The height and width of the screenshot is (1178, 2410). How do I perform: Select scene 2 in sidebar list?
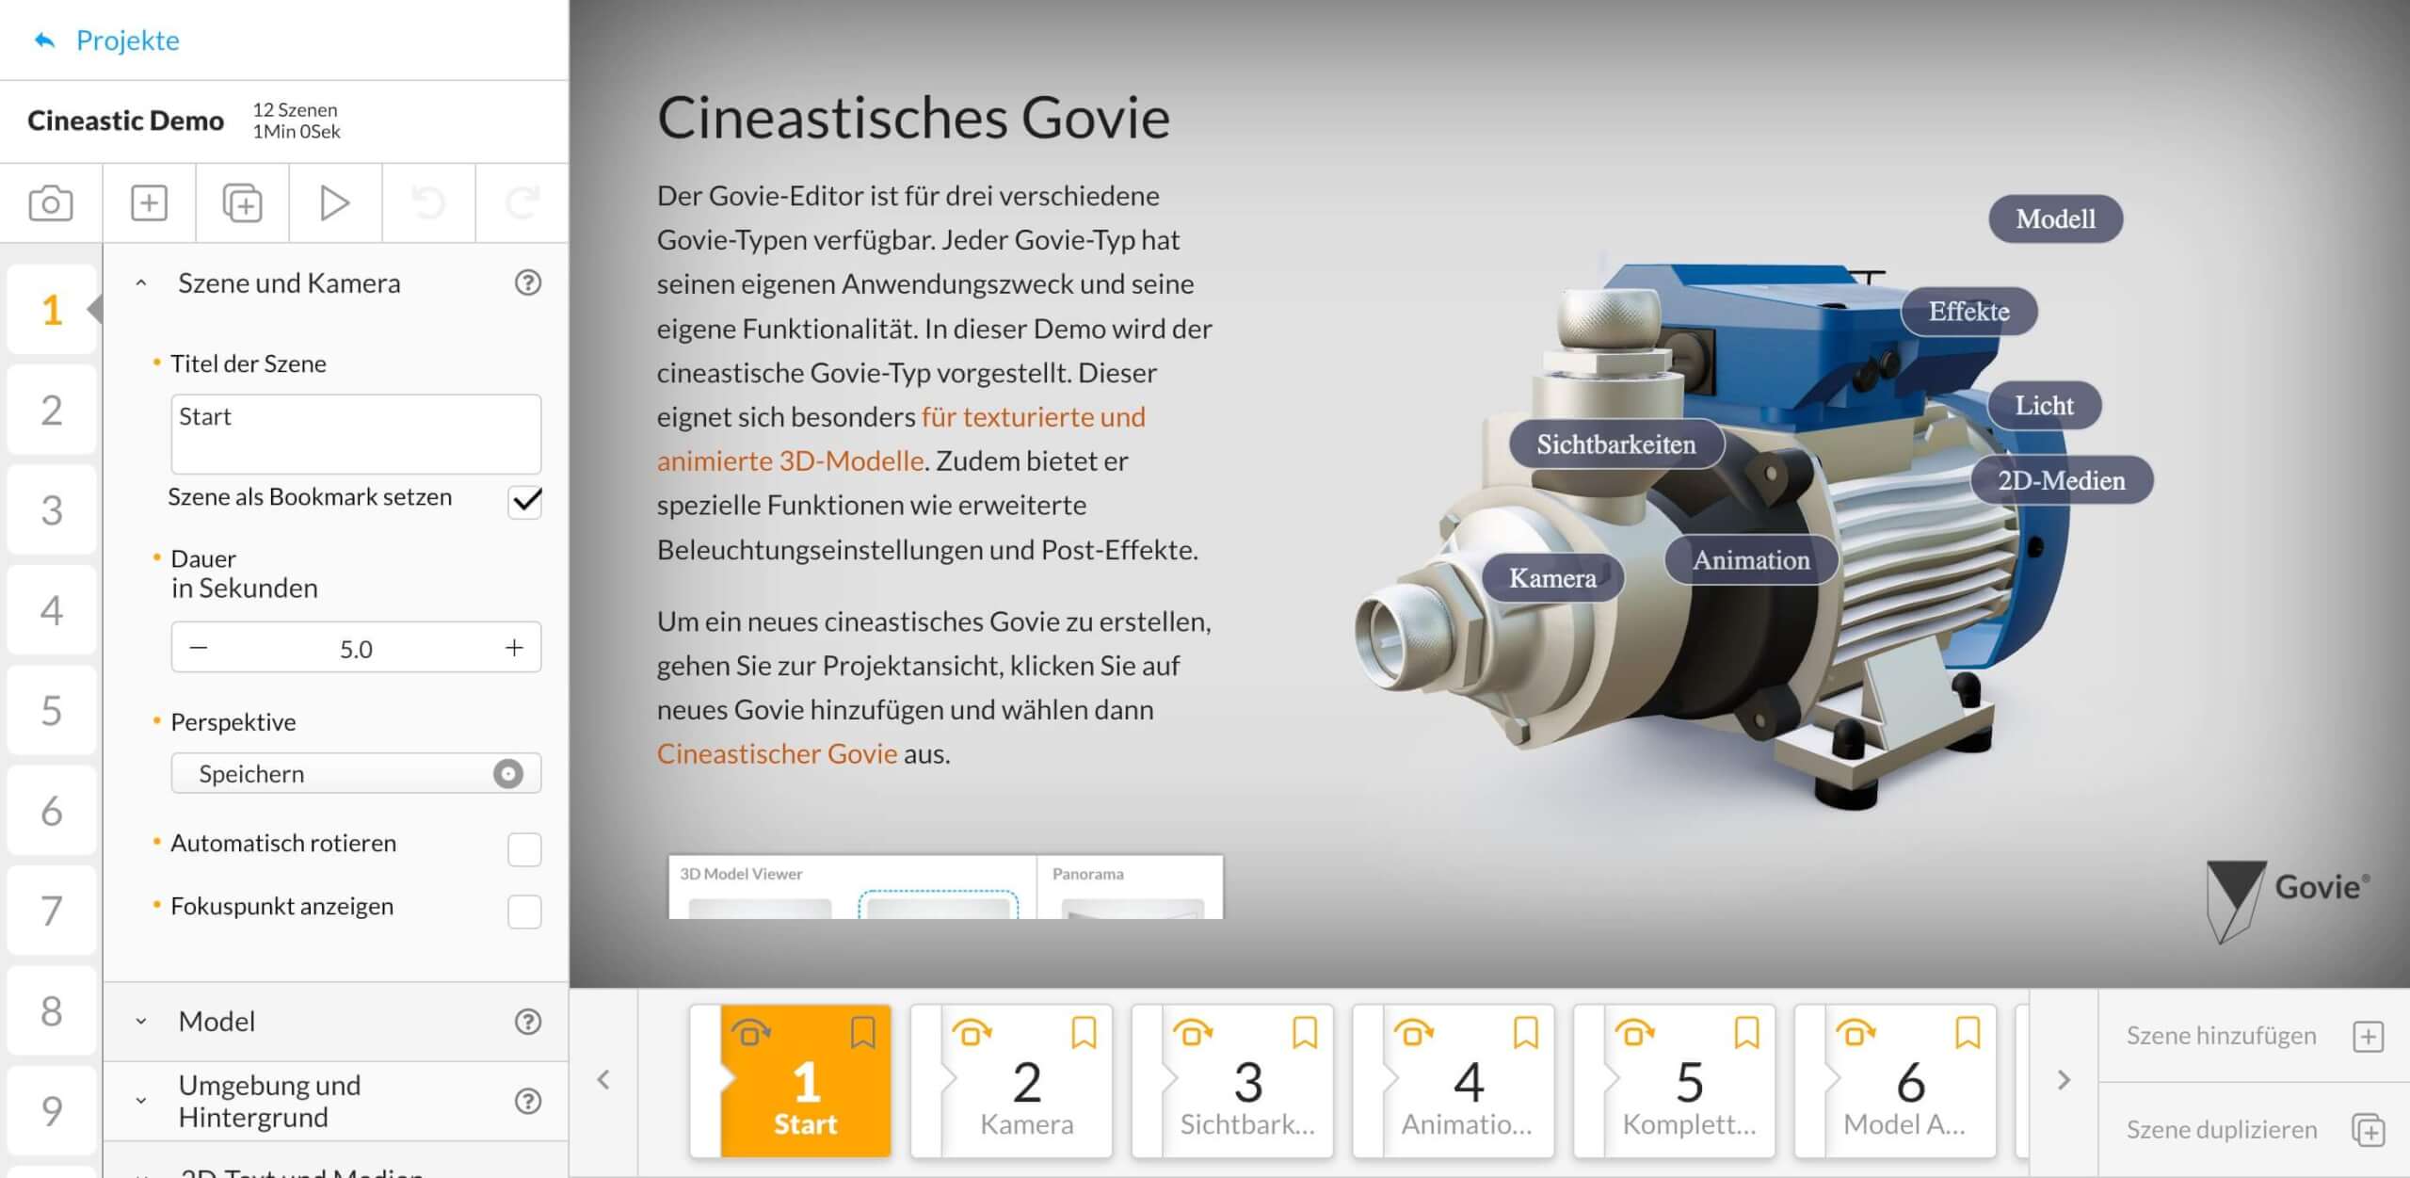click(x=52, y=410)
